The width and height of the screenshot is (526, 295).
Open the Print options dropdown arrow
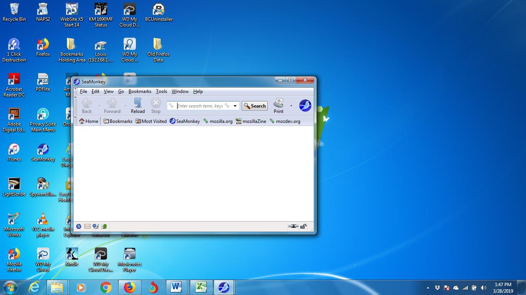coord(291,106)
